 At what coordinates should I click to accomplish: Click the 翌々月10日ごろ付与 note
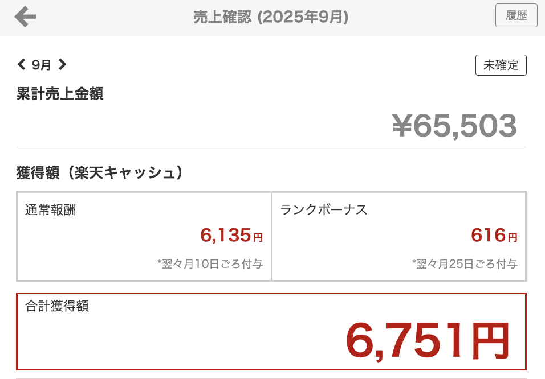(210, 264)
